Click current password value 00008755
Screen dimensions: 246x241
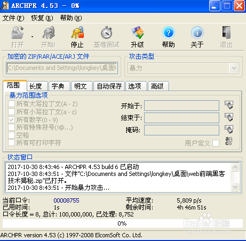66,200
